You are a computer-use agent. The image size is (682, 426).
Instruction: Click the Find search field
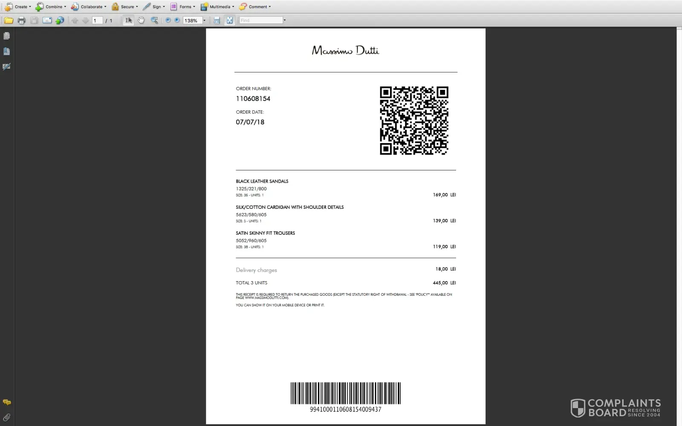261,20
